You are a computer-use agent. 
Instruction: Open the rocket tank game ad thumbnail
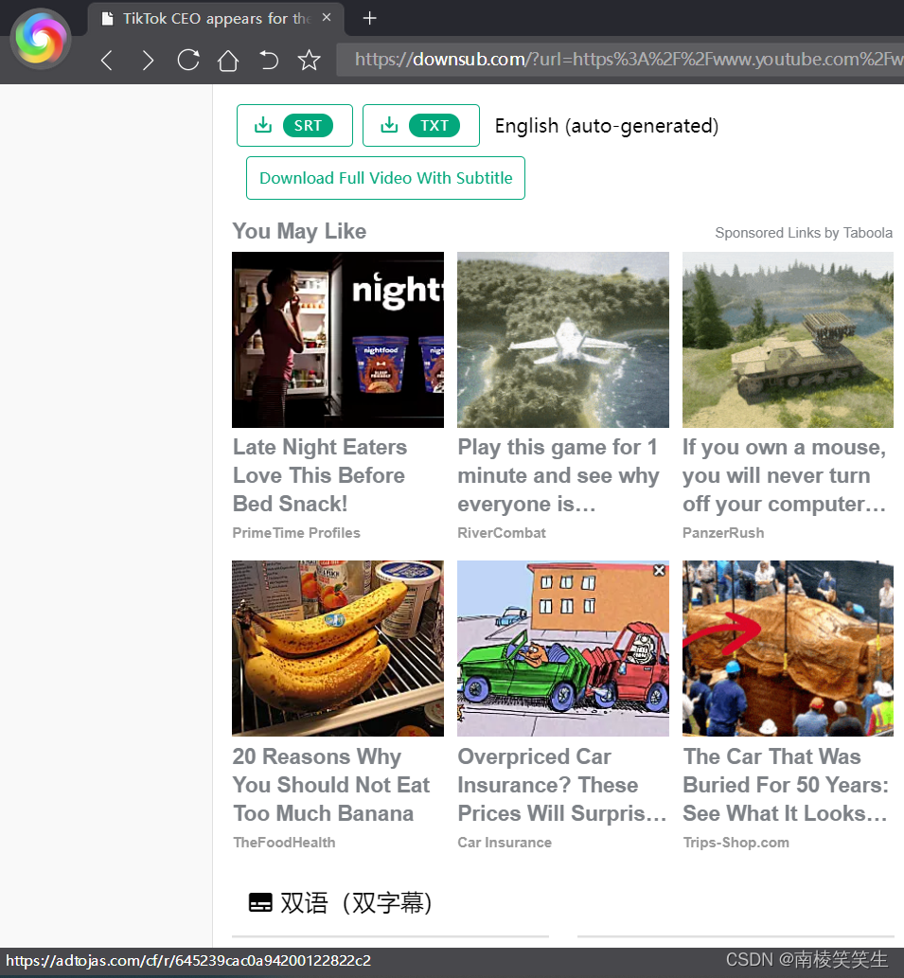click(788, 340)
